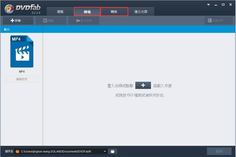The height and width of the screenshot is (157, 236).
Task: Click the DVDFab monkey logo
Action: click(x=9, y=10)
